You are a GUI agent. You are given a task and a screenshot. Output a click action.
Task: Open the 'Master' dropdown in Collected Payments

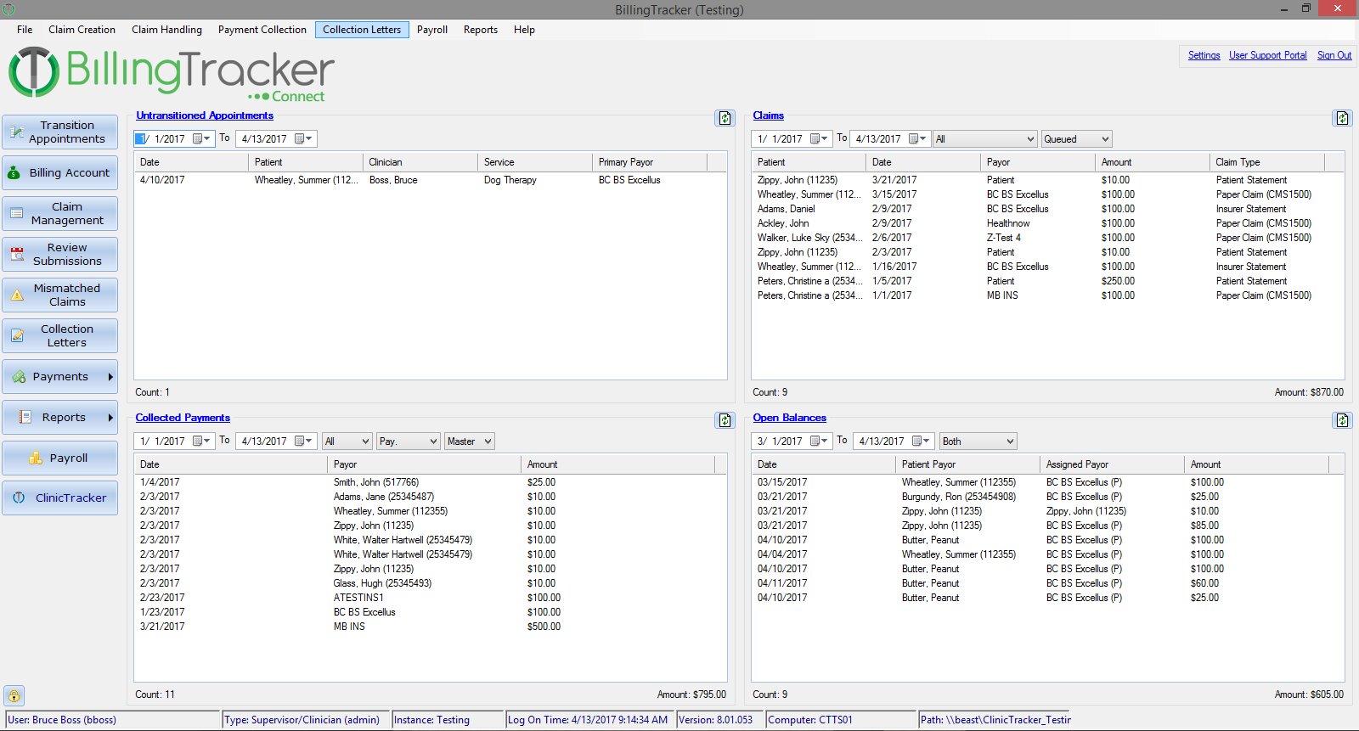(x=488, y=441)
